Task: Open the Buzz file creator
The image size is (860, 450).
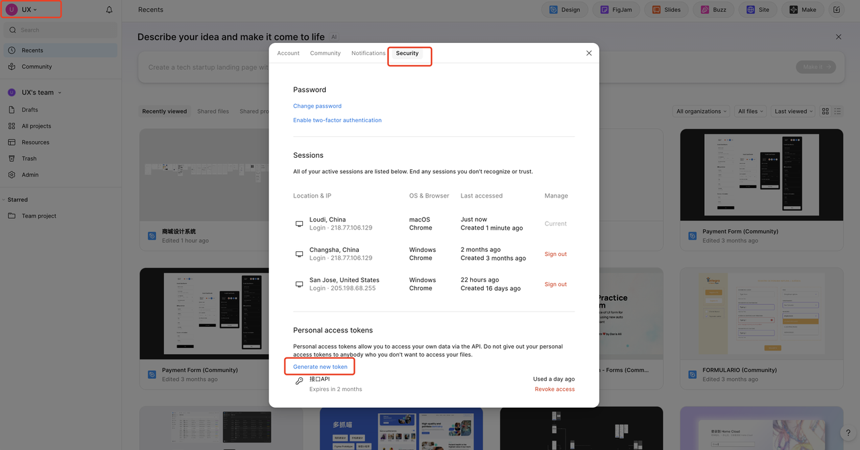Action: [714, 10]
